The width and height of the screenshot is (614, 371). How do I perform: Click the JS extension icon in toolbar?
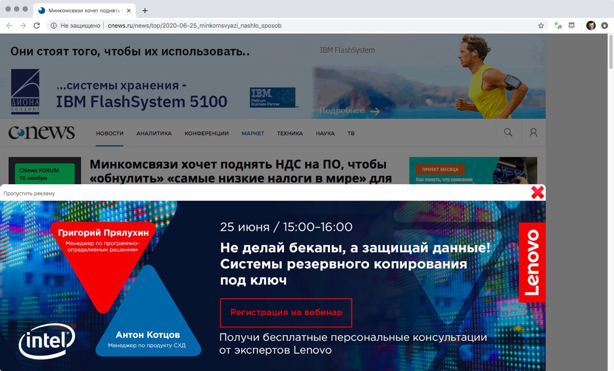pyautogui.click(x=558, y=26)
